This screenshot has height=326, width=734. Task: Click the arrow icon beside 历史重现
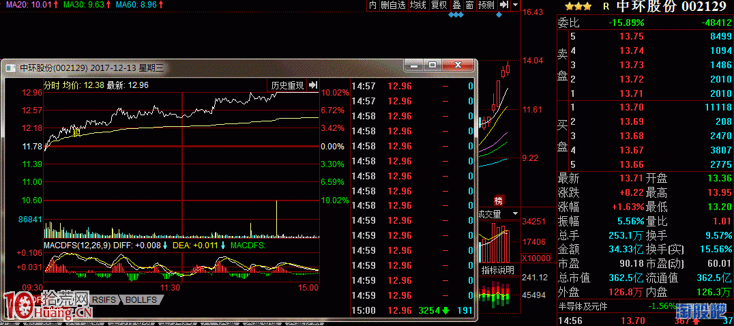(x=314, y=85)
